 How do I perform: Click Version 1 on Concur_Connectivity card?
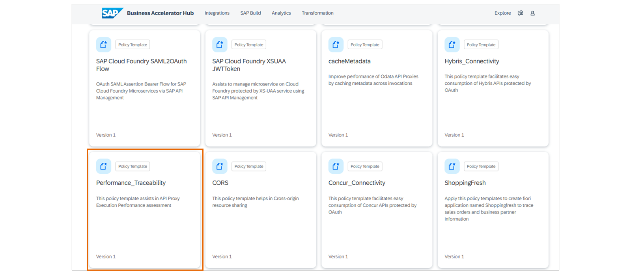pyautogui.click(x=338, y=256)
